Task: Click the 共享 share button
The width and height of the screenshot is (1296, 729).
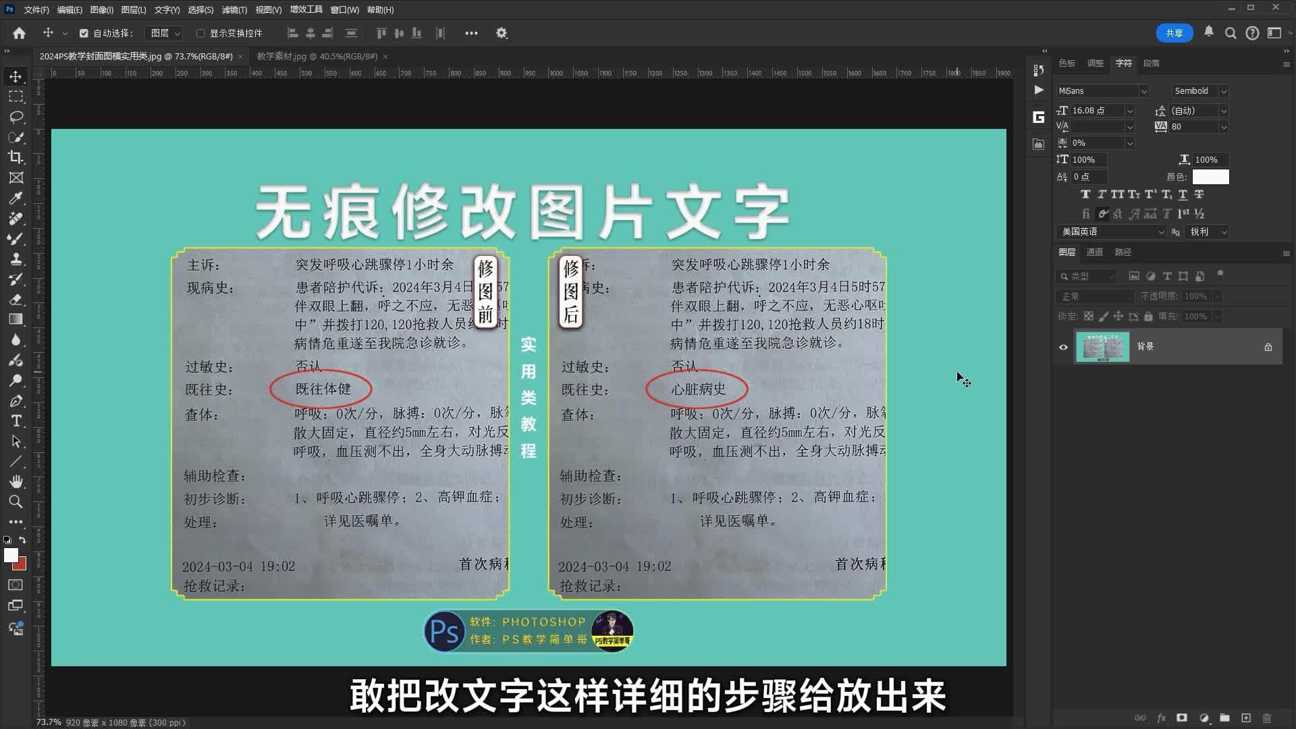Action: [1174, 33]
